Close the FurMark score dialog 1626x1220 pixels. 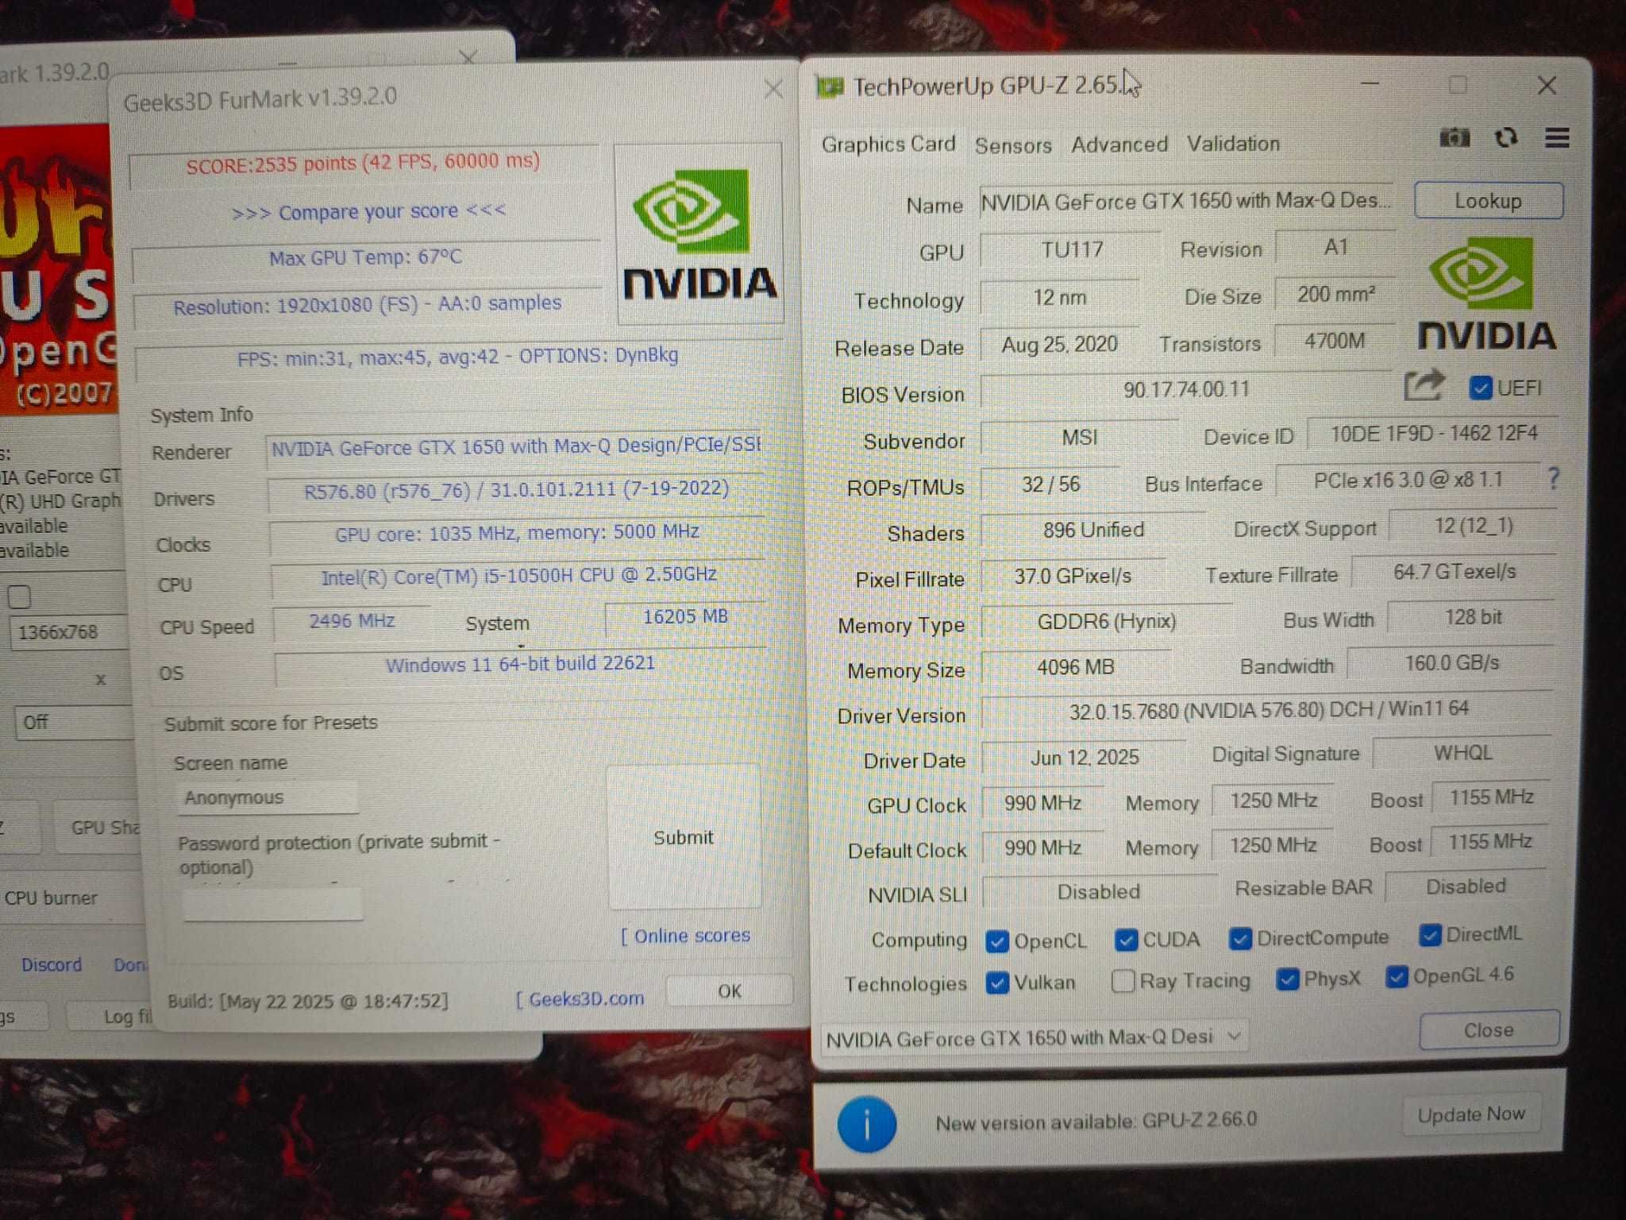(773, 89)
